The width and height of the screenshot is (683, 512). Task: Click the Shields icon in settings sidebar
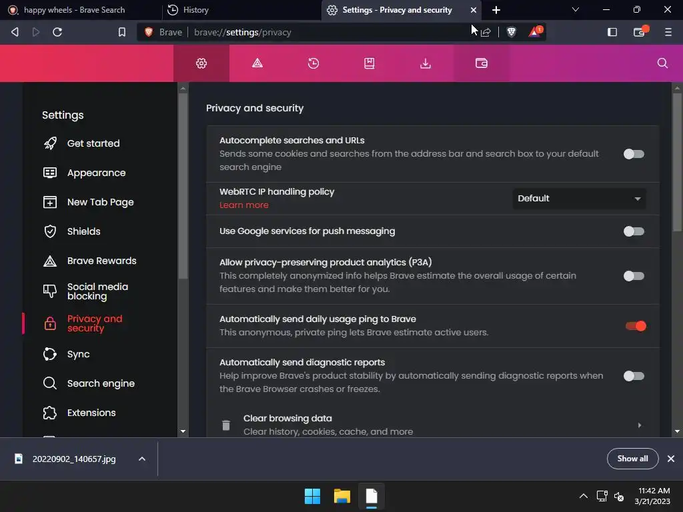[x=50, y=231]
